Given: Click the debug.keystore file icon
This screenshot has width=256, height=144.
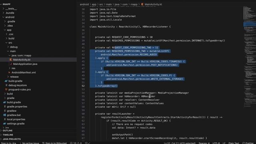Looking at the screenshot, I should coord(6,85).
